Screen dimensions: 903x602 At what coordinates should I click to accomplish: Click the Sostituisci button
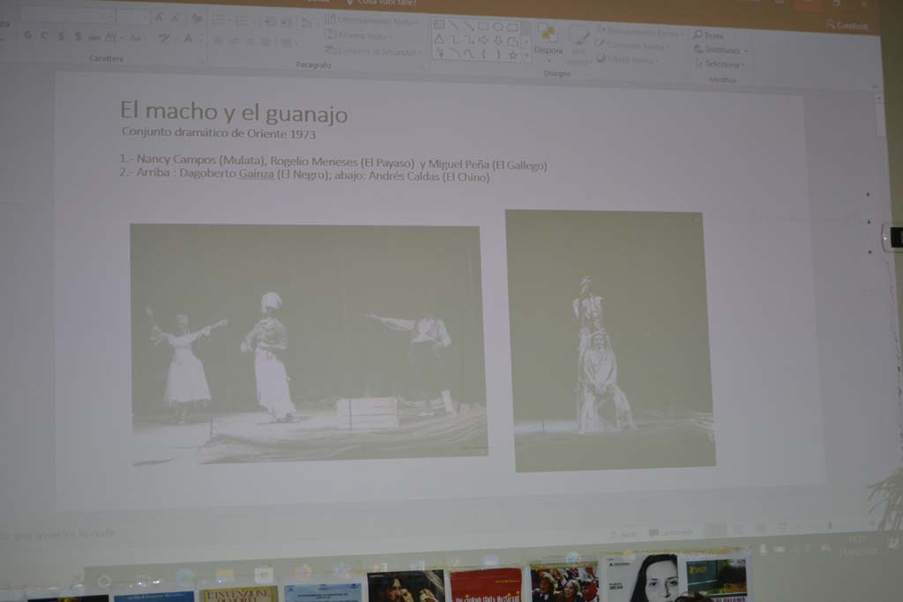[x=721, y=50]
